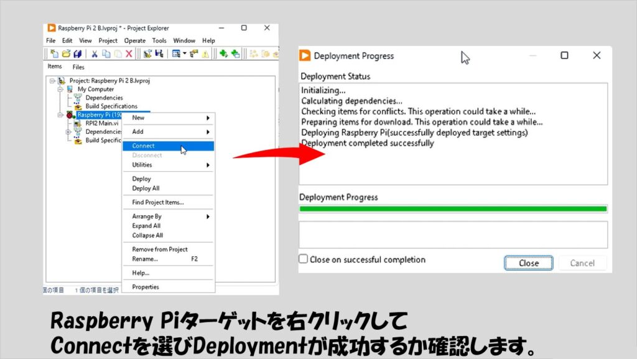This screenshot has height=359, width=637.
Task: Select Build Specifications under My Computer
Action: 111,106
